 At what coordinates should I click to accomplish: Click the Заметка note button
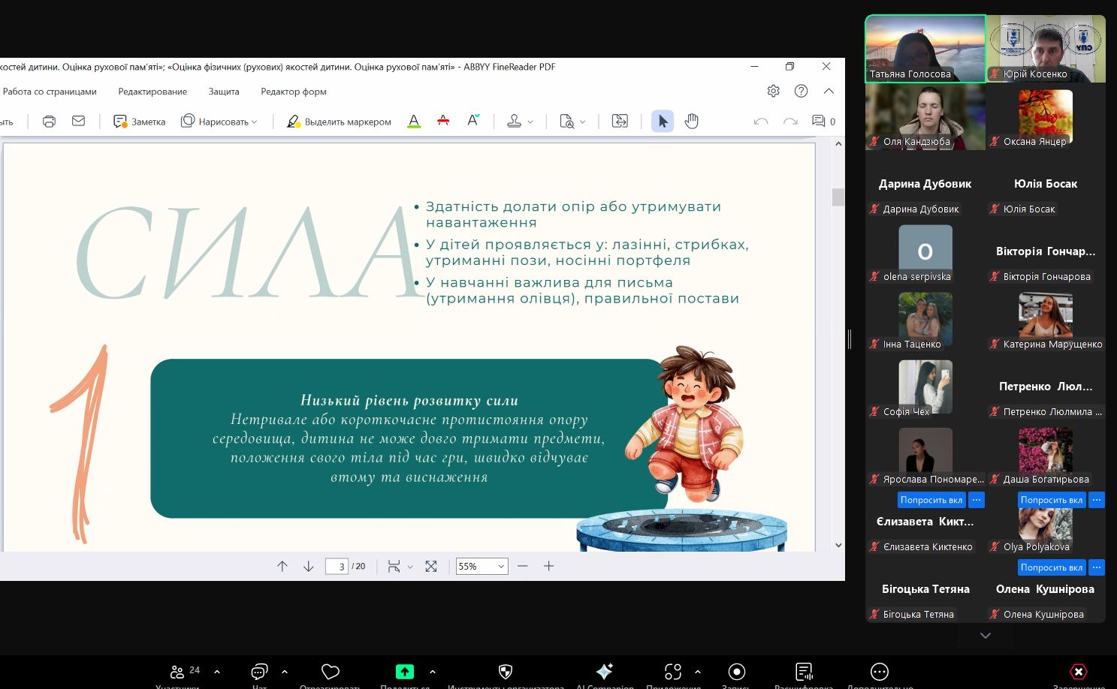tap(140, 122)
